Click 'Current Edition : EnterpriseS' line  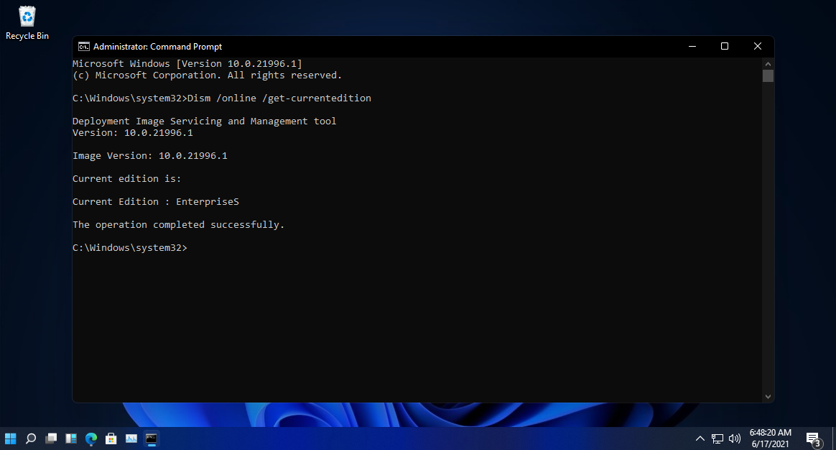[156, 202]
